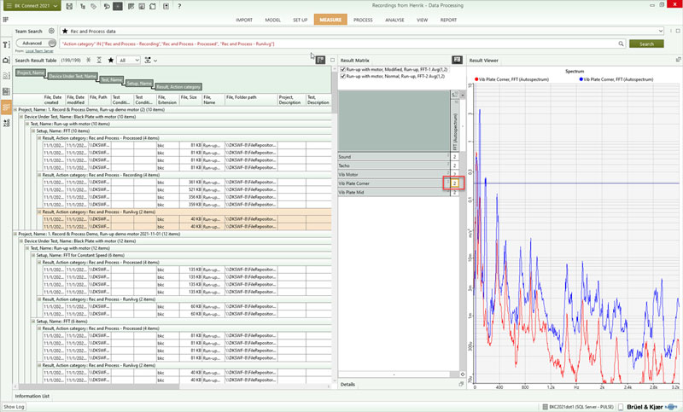Open the BK Connect 2021 application menu
The image size is (683, 412).
point(32,6)
